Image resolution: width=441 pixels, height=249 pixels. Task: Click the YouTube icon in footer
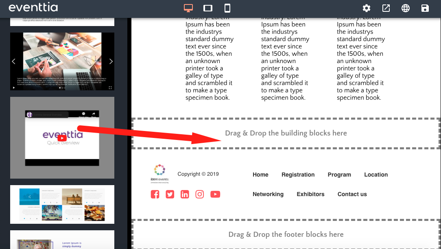coord(215,194)
